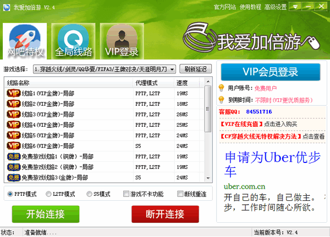The height and width of the screenshot is (237, 330).
Task: Click the line list scroll-down arrow
Action: click(x=208, y=178)
